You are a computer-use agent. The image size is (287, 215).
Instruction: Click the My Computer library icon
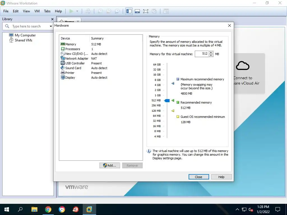11,35
